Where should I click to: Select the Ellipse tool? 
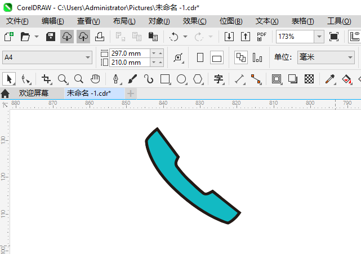(x=181, y=79)
